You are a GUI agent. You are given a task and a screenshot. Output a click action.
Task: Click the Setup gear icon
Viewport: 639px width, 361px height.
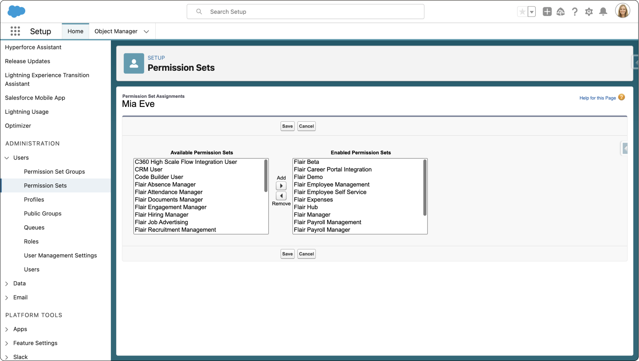pyautogui.click(x=589, y=11)
